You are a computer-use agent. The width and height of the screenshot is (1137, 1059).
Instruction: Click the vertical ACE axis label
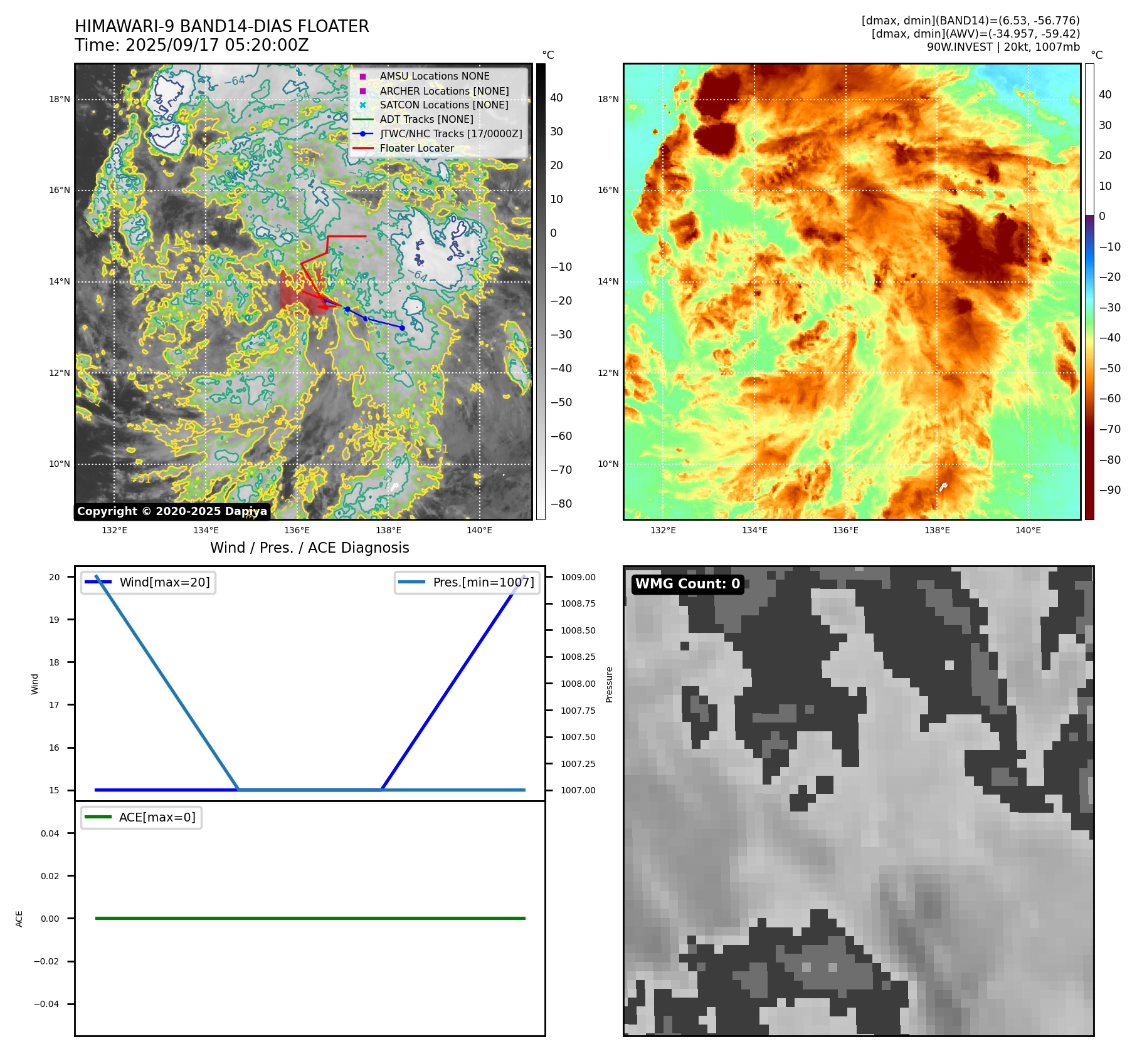point(19,919)
